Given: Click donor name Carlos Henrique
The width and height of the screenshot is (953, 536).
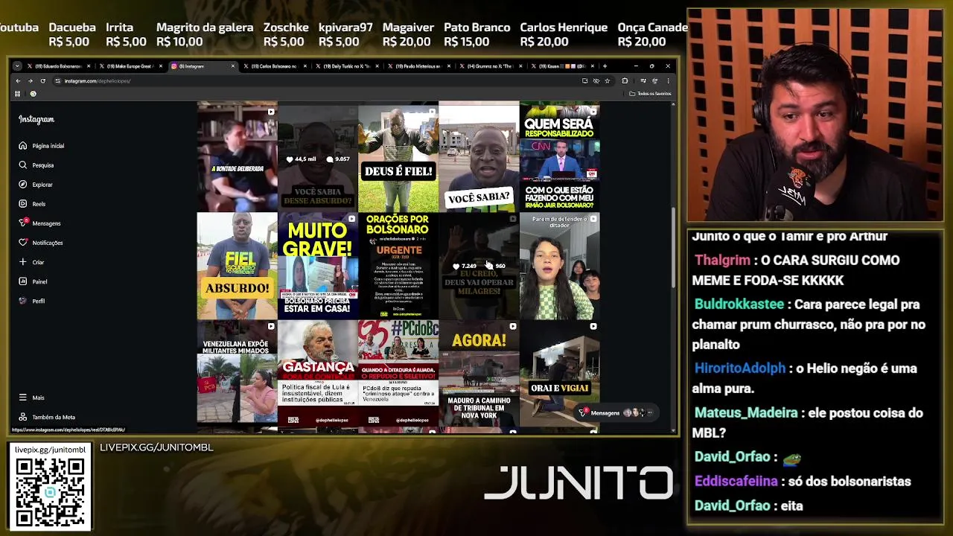Looking at the screenshot, I should coord(564,28).
